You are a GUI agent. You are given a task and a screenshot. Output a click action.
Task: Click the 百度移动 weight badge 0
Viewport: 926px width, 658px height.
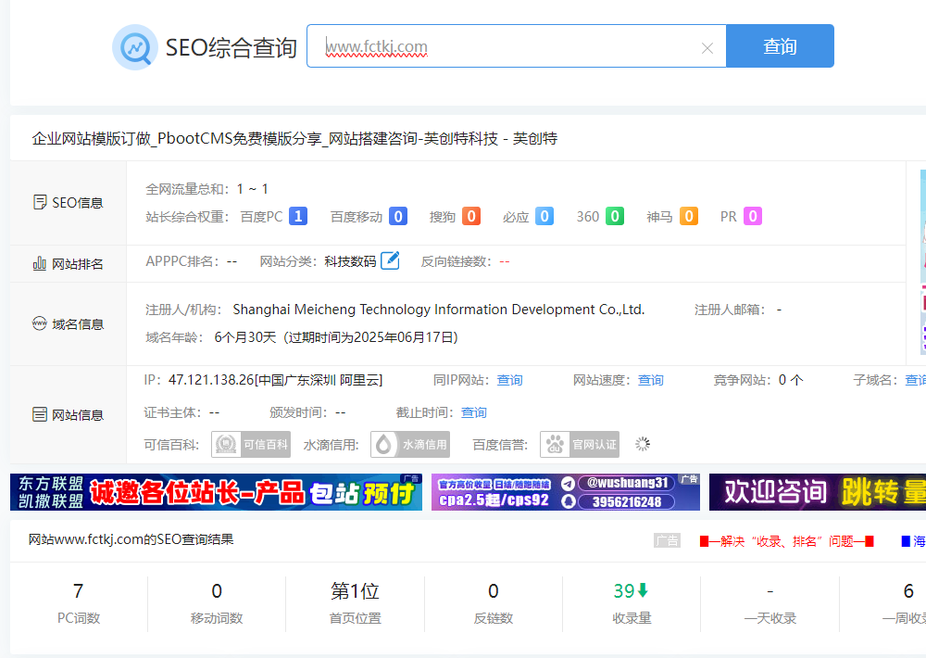[398, 216]
